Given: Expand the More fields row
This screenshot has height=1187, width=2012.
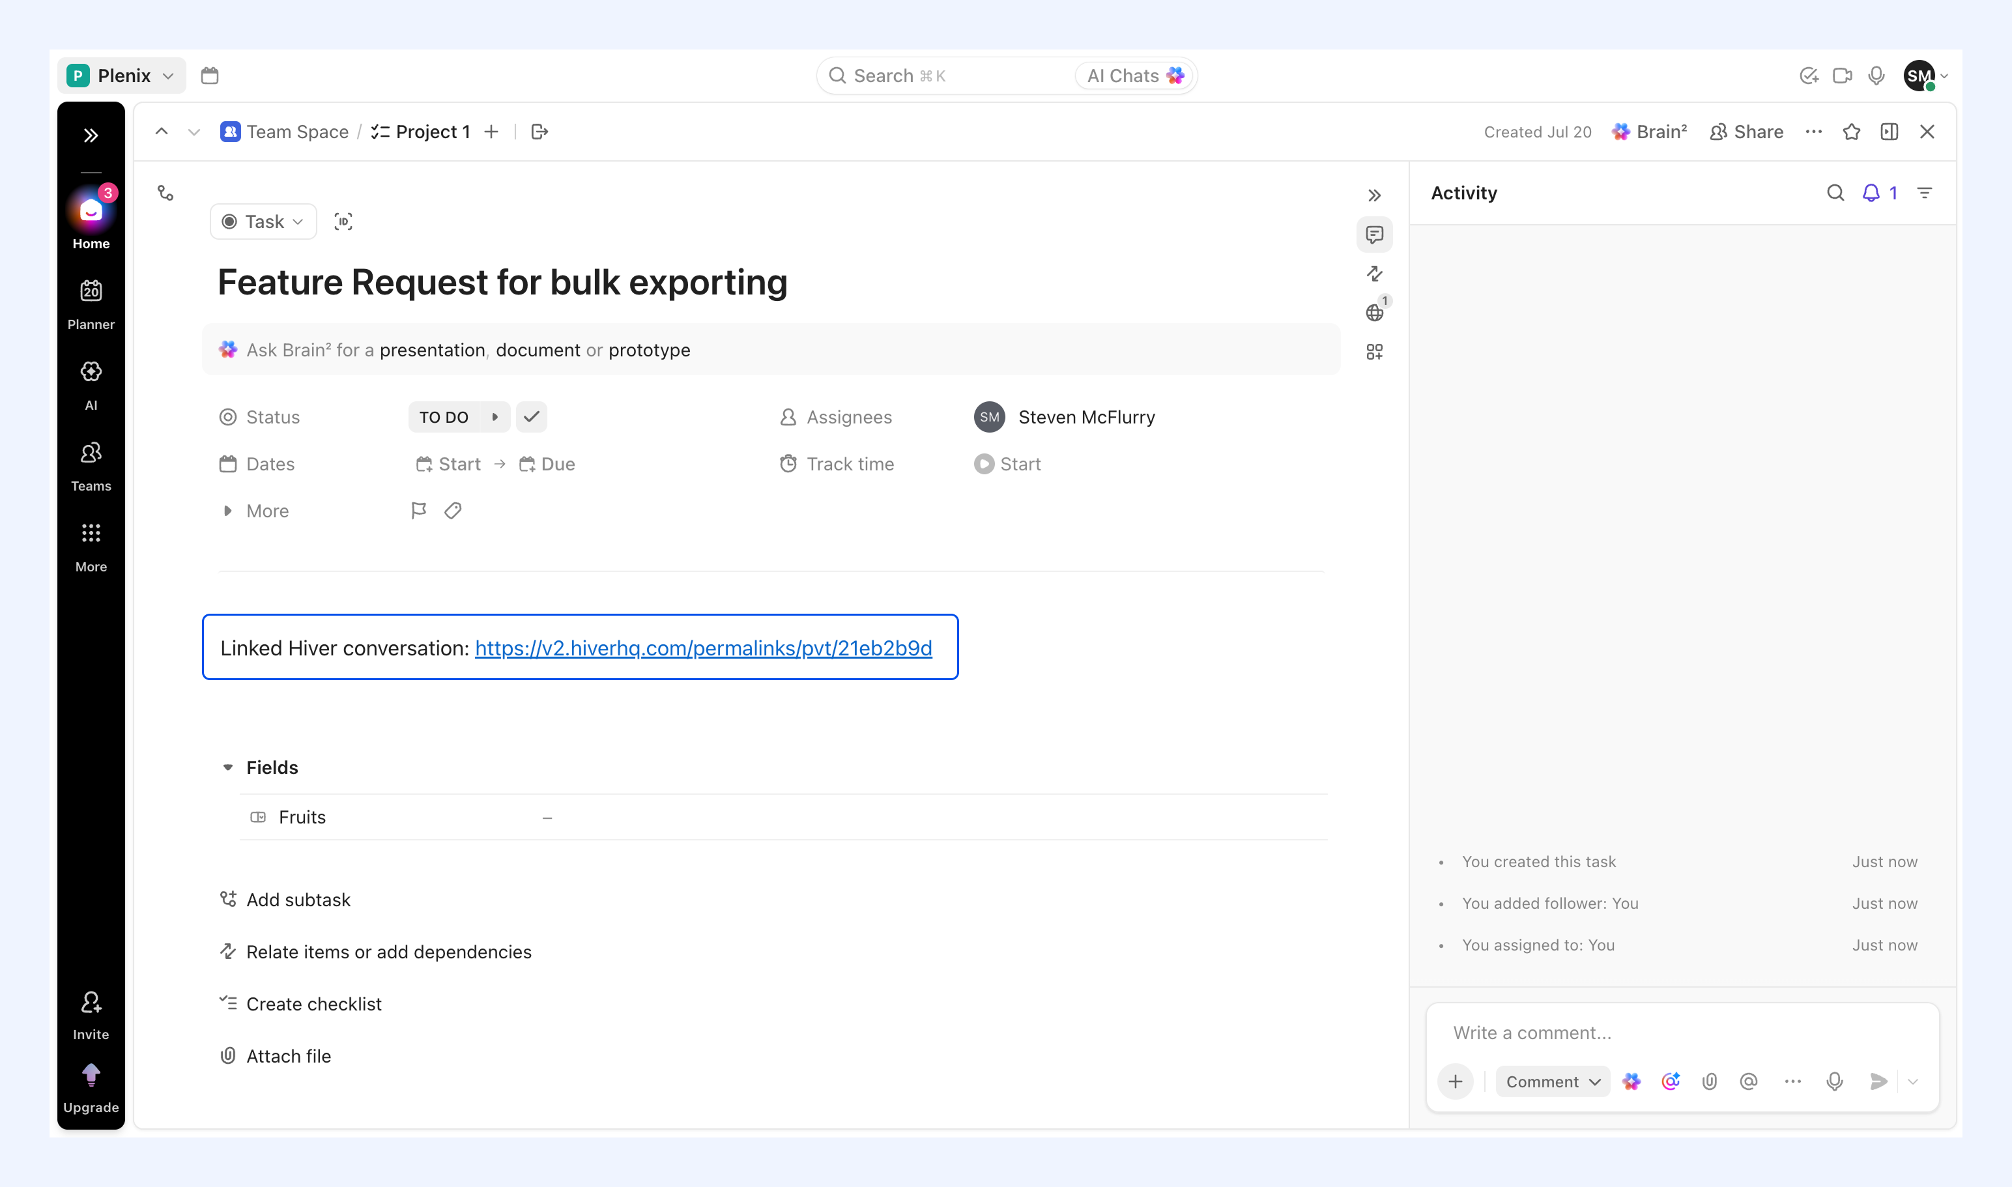Looking at the screenshot, I should (x=255, y=510).
